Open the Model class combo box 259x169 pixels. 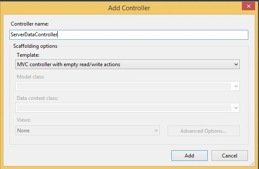(x=127, y=86)
